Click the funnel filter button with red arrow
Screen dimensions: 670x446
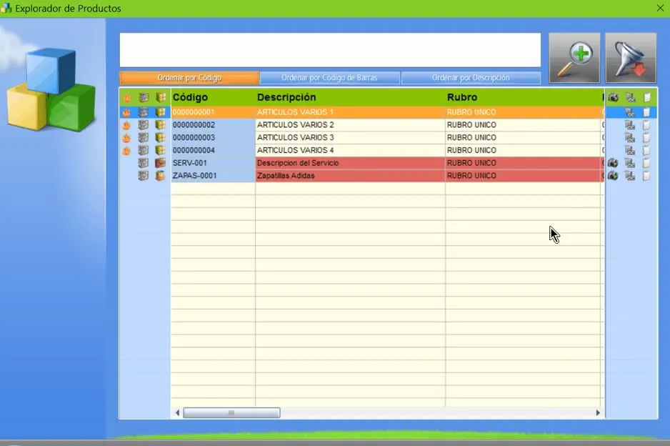(631, 58)
